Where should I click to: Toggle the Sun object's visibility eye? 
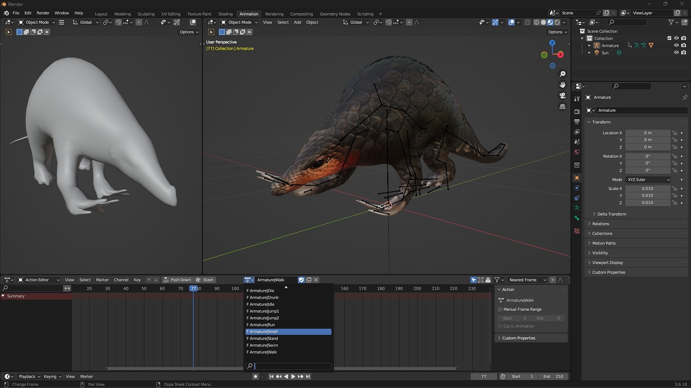point(676,52)
